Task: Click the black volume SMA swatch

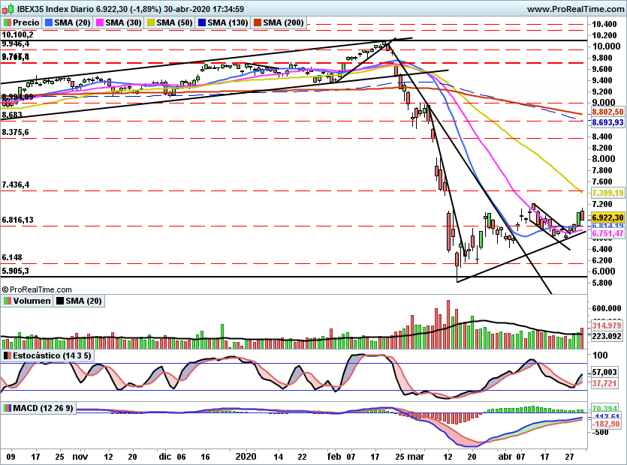Action: click(x=60, y=301)
